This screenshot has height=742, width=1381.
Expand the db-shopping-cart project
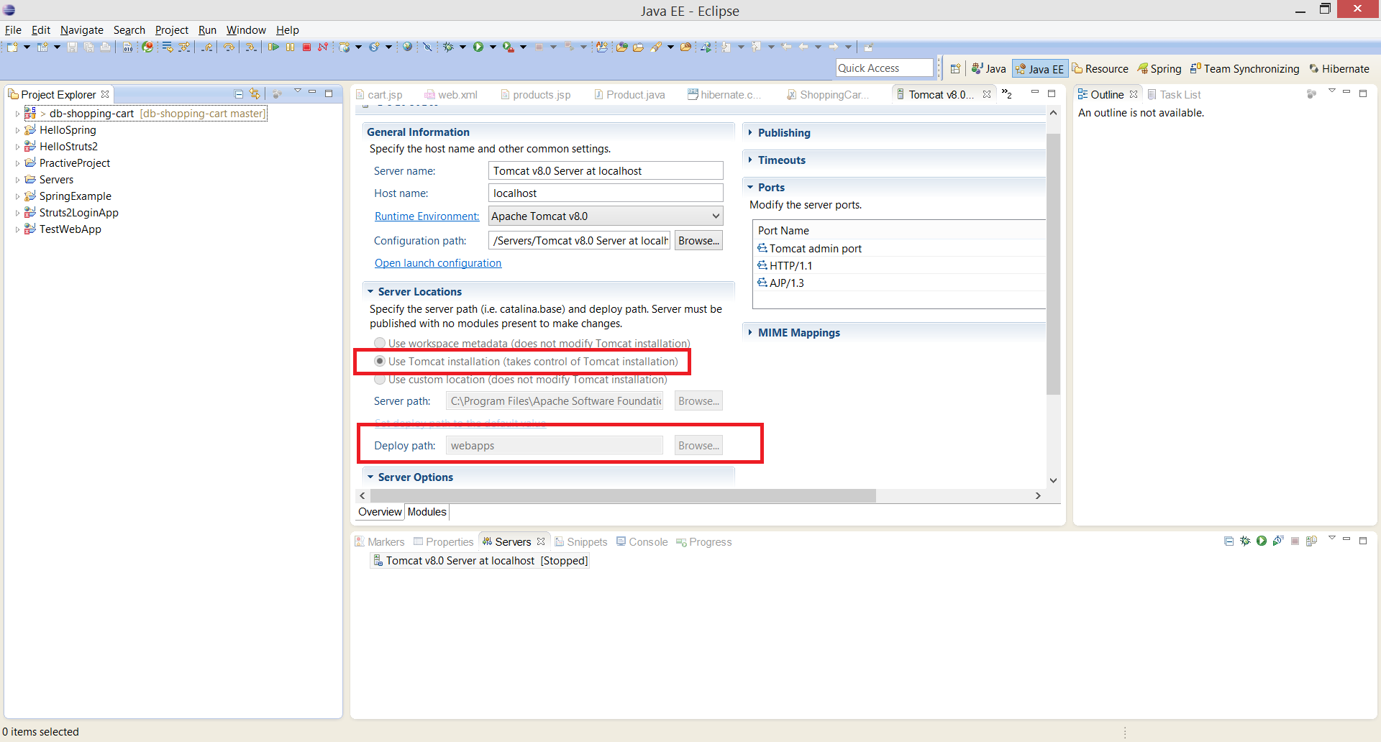[x=17, y=114]
